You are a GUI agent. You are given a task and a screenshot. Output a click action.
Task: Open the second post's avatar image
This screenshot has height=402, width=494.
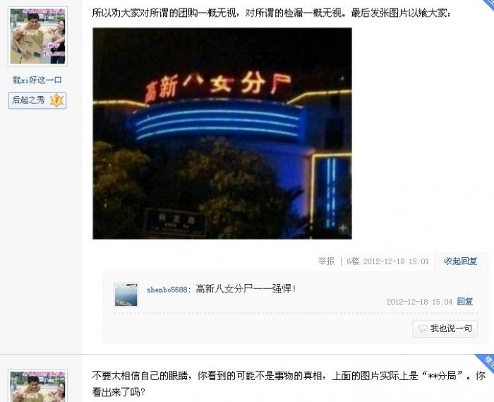(37, 386)
